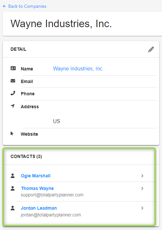Go back via Back to Companies link
Image resolution: width=162 pixels, height=230 pixels.
(27, 6)
